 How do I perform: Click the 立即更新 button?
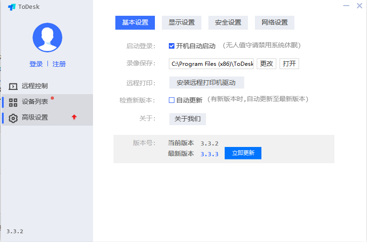(x=243, y=153)
